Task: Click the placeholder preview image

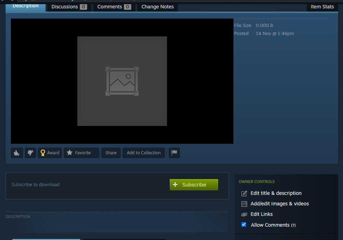Action: pyautogui.click(x=122, y=81)
